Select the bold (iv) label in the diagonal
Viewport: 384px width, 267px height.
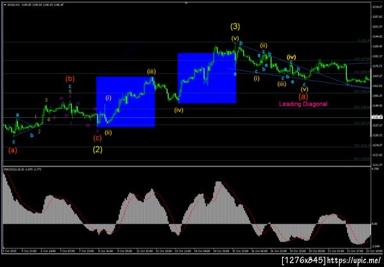click(x=291, y=57)
